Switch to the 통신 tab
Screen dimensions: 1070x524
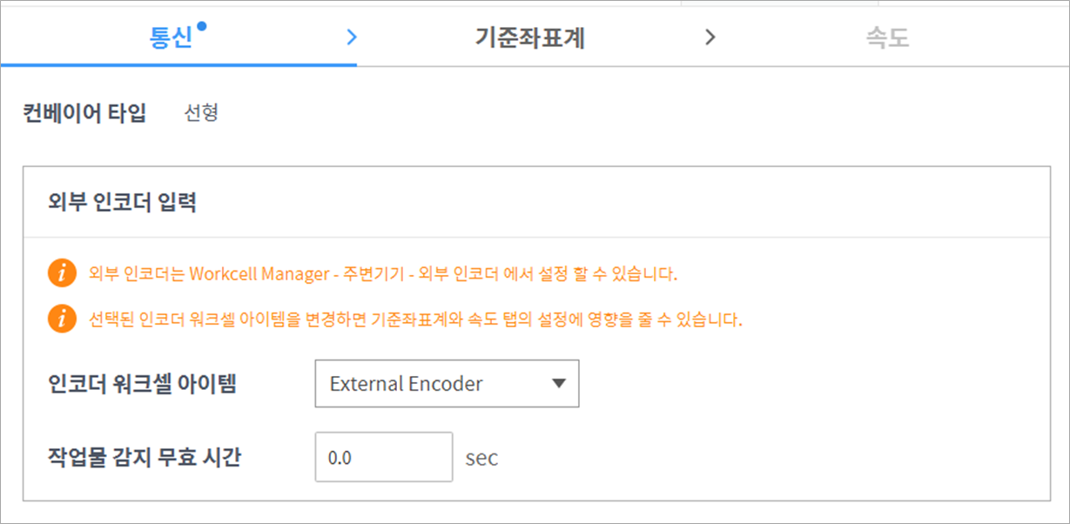[171, 38]
